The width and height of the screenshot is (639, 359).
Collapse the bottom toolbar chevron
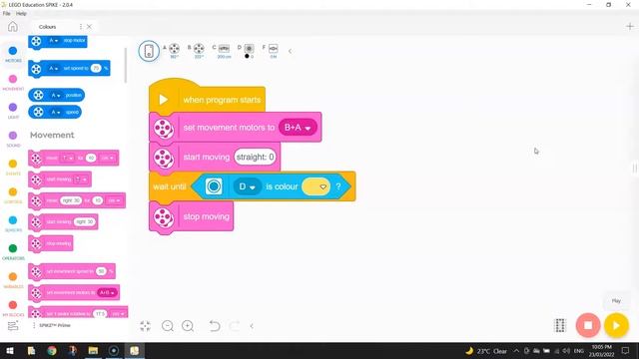click(252, 326)
